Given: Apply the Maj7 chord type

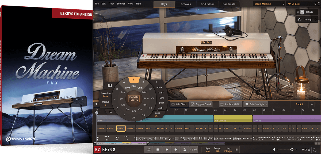Looking at the screenshot, I should [x=161, y=92].
